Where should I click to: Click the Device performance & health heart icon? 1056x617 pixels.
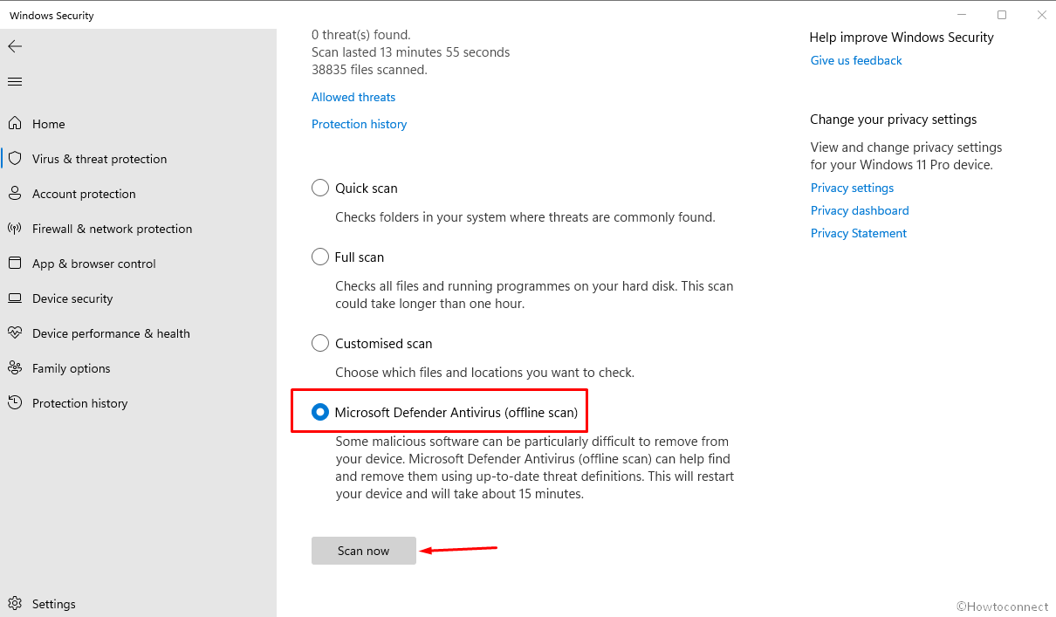(x=15, y=333)
